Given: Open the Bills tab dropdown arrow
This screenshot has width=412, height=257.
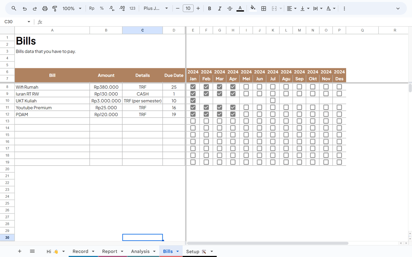Looking at the screenshot, I should click(178, 252).
